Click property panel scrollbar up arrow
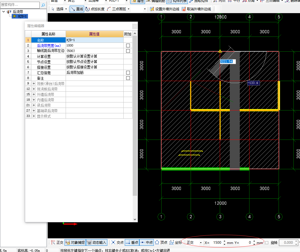Image resolution: width=300 pixels, height=252 pixels. point(135,33)
